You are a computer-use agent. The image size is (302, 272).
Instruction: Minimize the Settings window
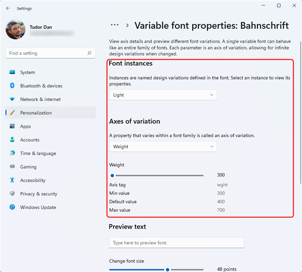[263, 6]
